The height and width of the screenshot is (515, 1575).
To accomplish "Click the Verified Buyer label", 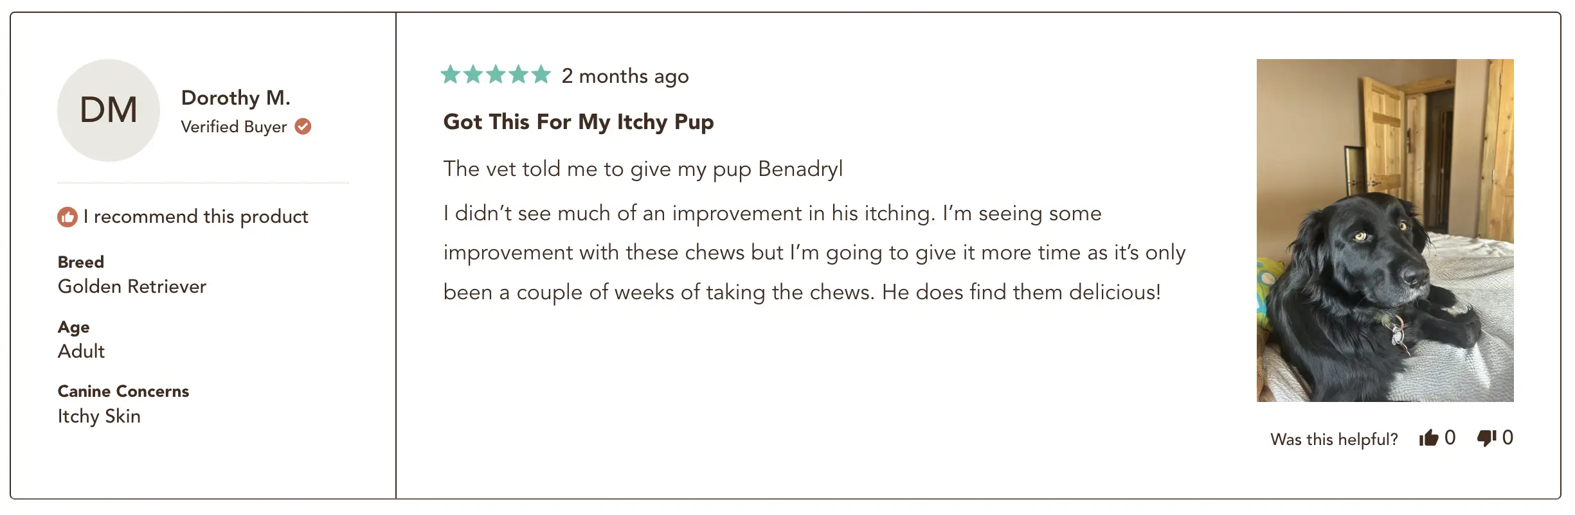I will point(234,127).
